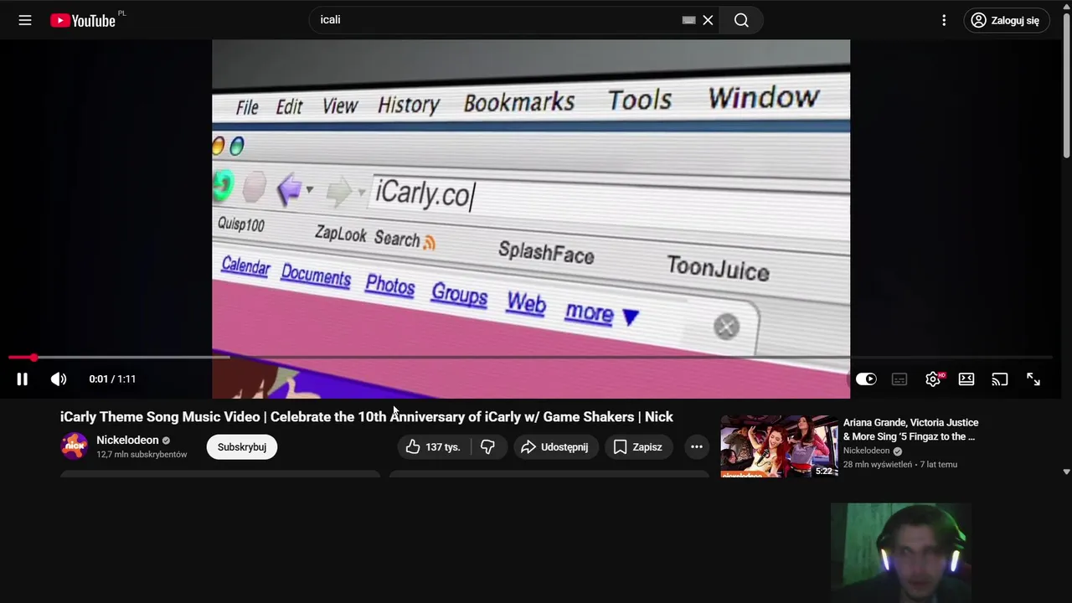Click the 0:01 / 1:11 time display
The height and width of the screenshot is (603, 1072).
(x=112, y=379)
